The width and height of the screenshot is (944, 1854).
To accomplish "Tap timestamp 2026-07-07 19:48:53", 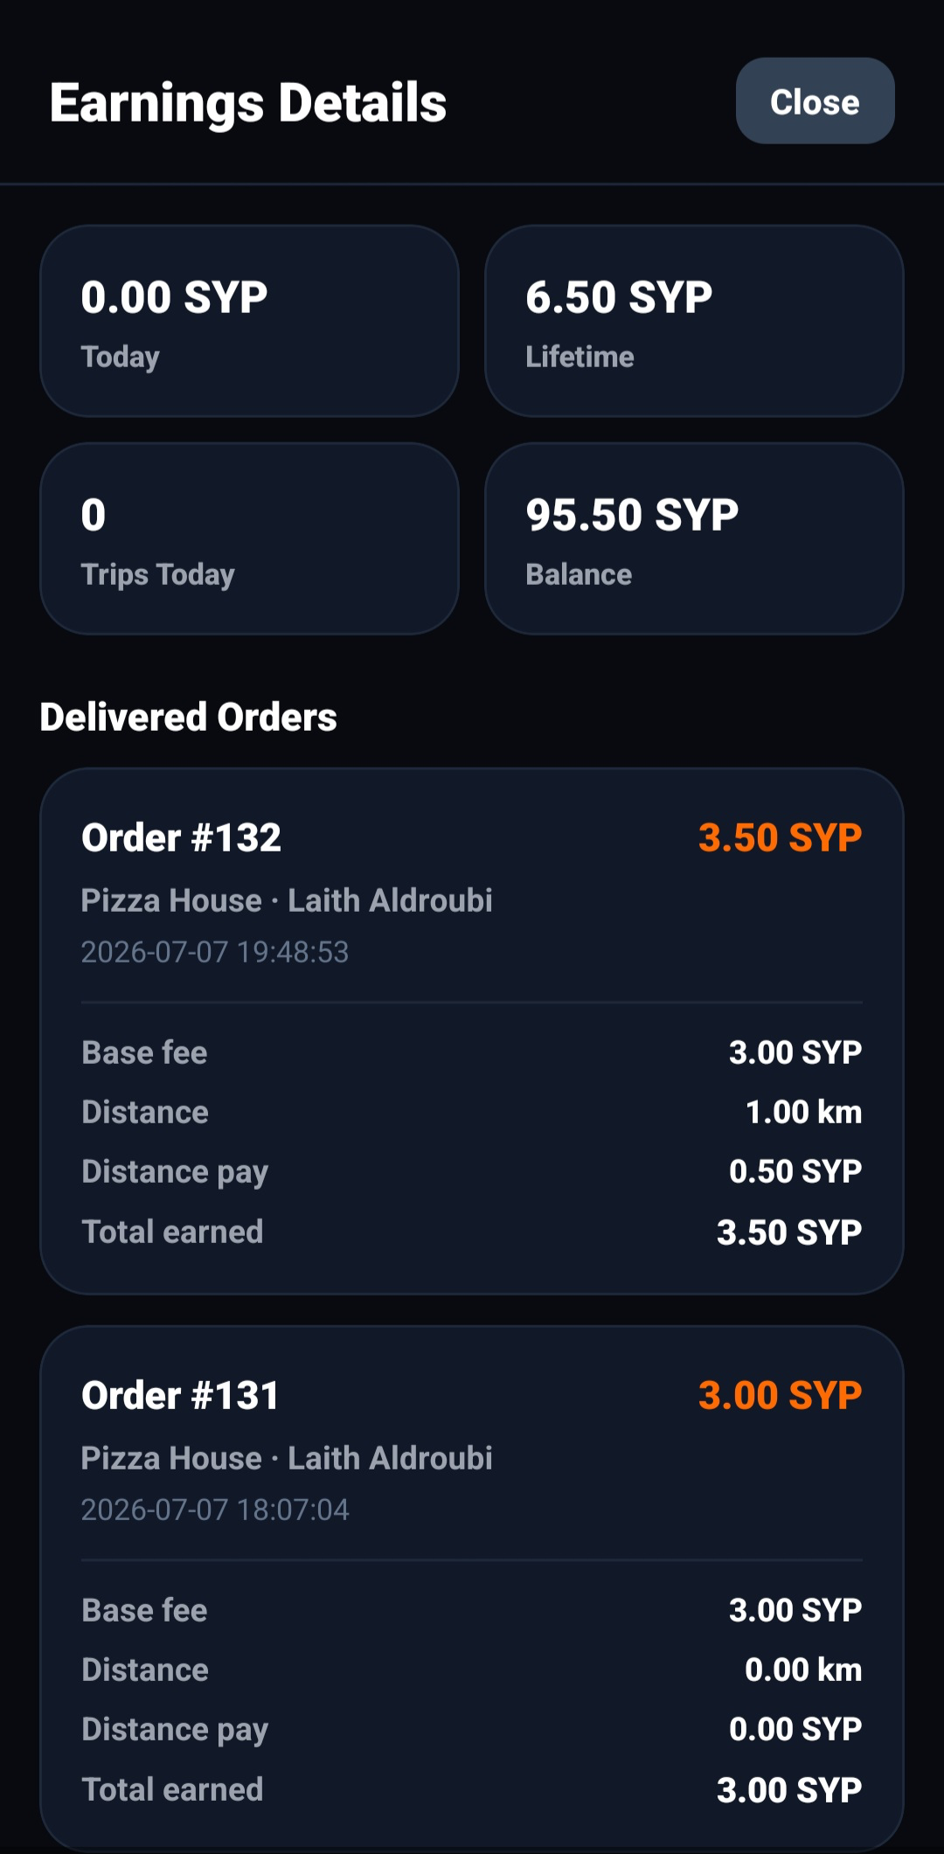I will point(215,952).
